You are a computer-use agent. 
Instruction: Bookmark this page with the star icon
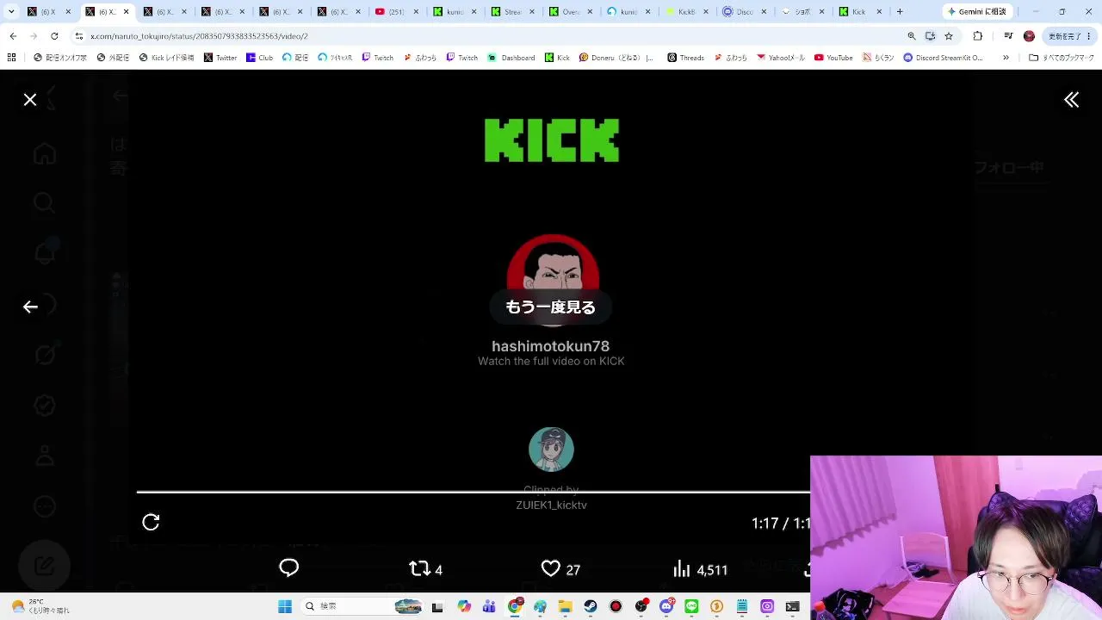(949, 36)
